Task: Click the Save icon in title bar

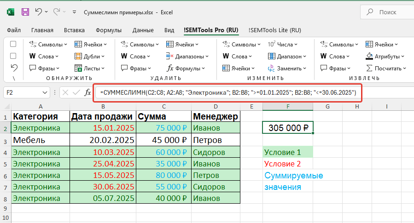Action: [x=25, y=12]
